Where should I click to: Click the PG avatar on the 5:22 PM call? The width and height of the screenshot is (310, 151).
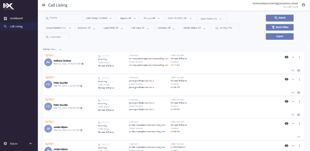pos(48,84)
